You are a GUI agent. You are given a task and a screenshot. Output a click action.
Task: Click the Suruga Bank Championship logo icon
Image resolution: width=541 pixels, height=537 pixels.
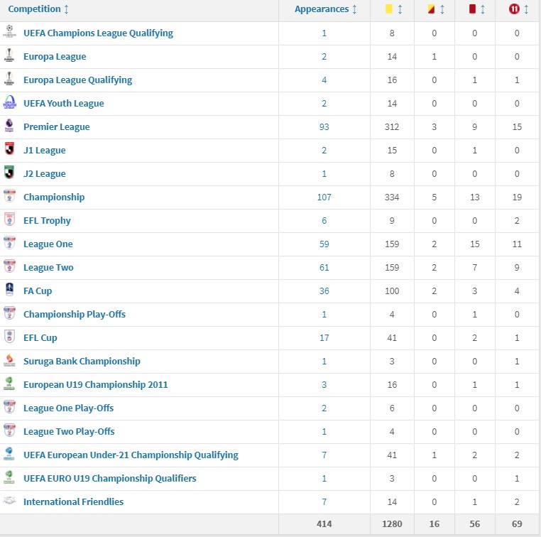9,360
